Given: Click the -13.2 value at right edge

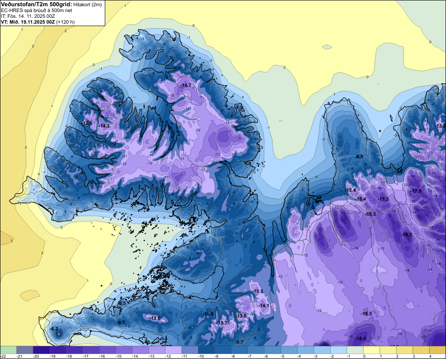Looking at the screenshot, I should pyautogui.click(x=441, y=126).
